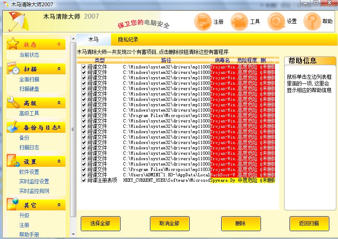Collapse the 扫描 sidebar section

point(59,69)
